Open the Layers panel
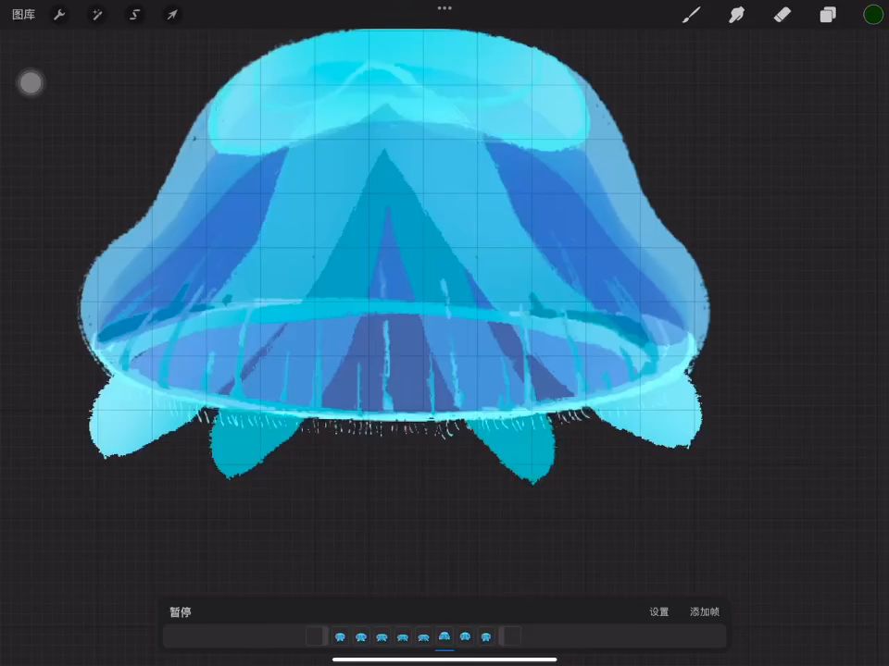Viewport: 889px width, 666px height. (x=827, y=15)
